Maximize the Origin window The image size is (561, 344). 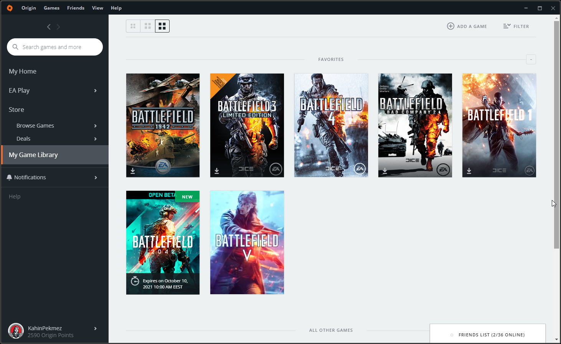[x=540, y=8]
